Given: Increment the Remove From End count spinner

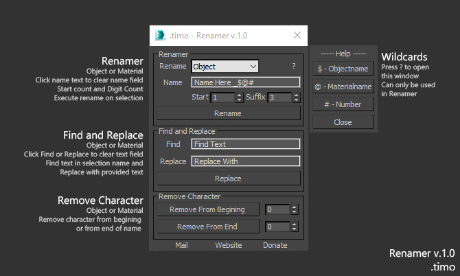Looking at the screenshot, I should coord(295,224).
